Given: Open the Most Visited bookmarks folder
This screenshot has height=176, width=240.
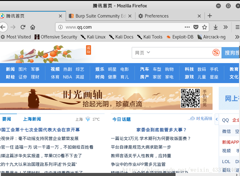Looking at the screenshot, I should 16,37.
